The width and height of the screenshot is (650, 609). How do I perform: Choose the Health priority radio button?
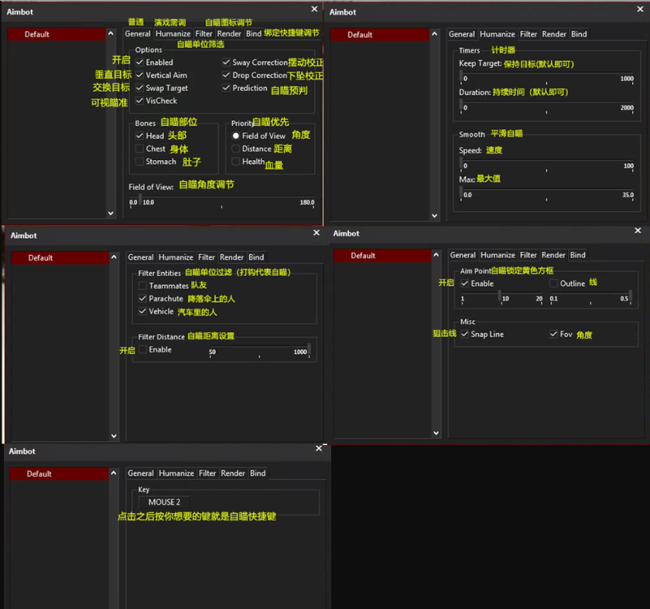coord(236,162)
